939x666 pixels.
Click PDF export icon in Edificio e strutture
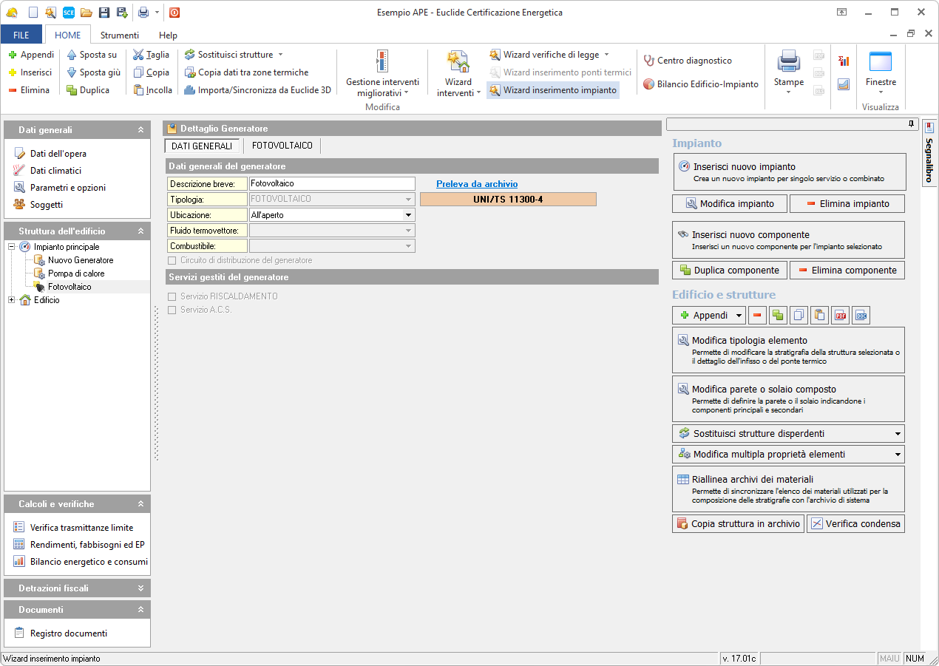840,316
